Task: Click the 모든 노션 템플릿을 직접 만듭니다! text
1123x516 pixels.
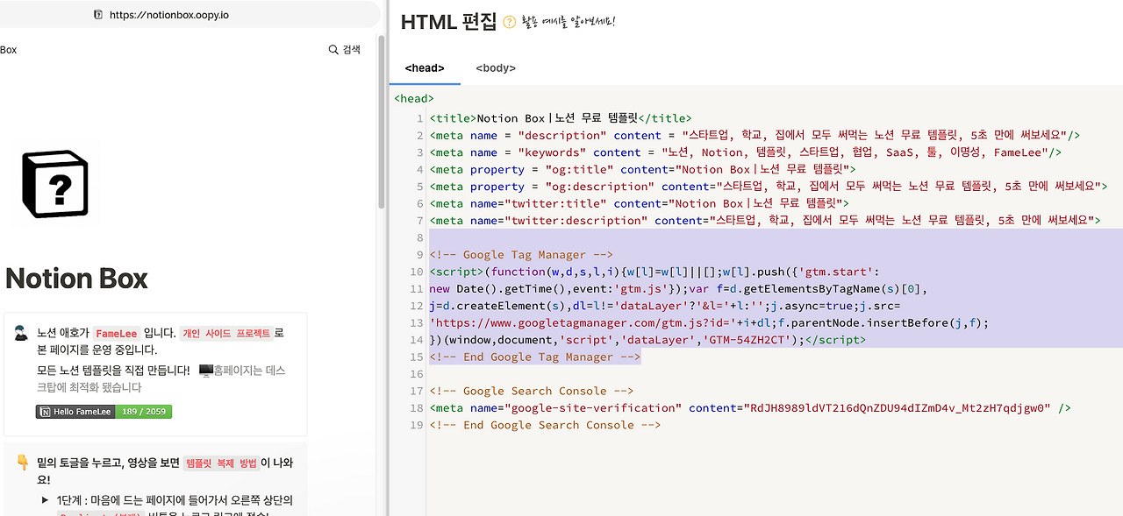Action: coord(113,371)
